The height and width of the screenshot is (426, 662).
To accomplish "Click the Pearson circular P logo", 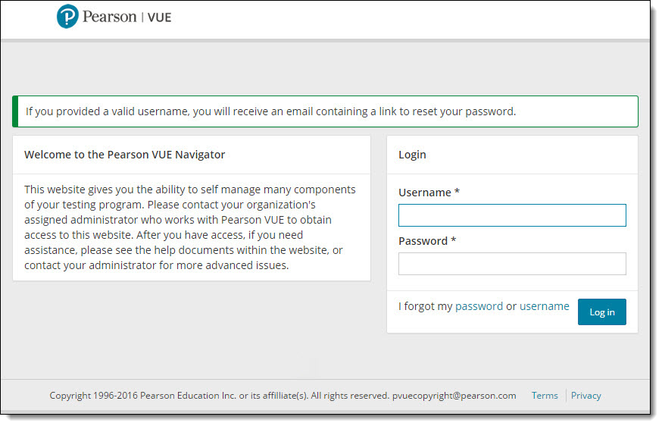I will coord(67,17).
